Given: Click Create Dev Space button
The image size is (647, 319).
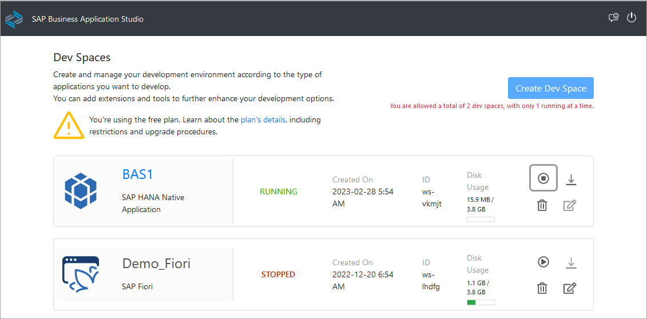Looking at the screenshot, I should click(550, 88).
